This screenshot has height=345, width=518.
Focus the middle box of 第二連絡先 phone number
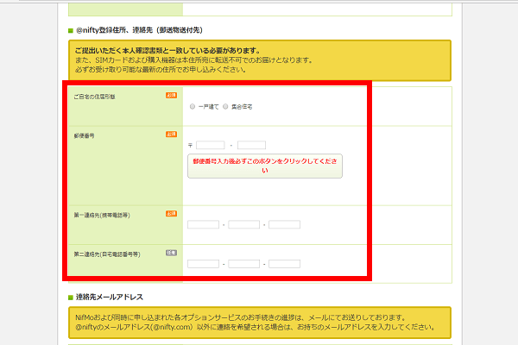tap(243, 264)
